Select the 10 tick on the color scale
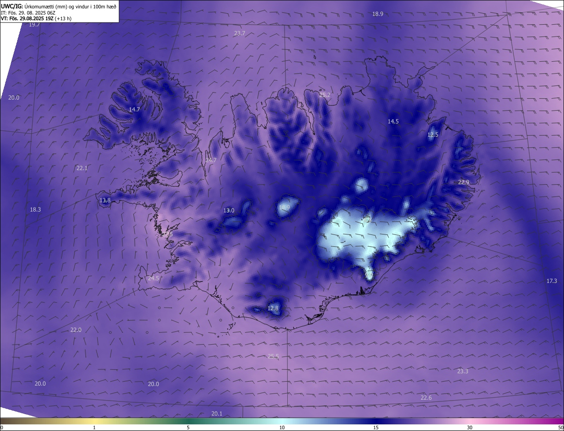 pyautogui.click(x=282, y=427)
